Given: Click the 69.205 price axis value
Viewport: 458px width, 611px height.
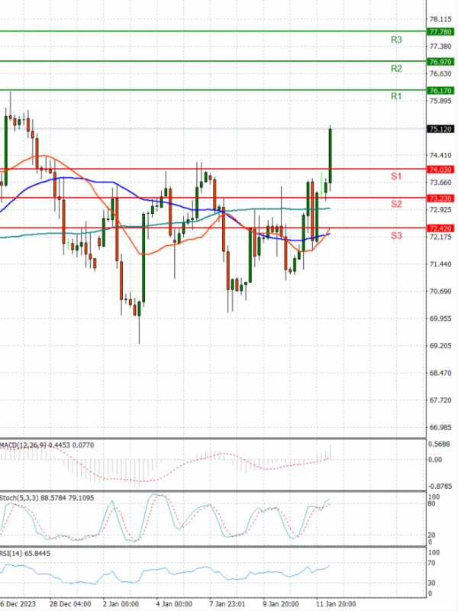Looking at the screenshot, I should tap(440, 346).
